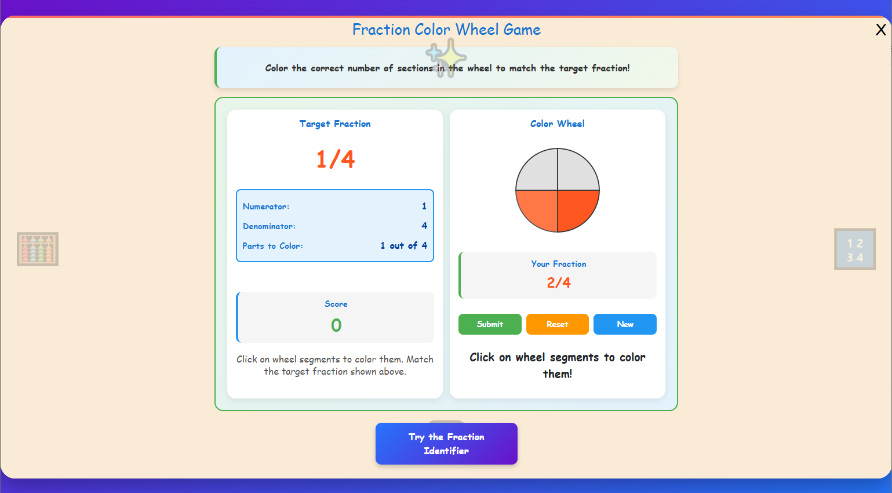892x493 pixels.
Task: Click the Fraction Color Wheel Game title
Action: click(x=446, y=29)
